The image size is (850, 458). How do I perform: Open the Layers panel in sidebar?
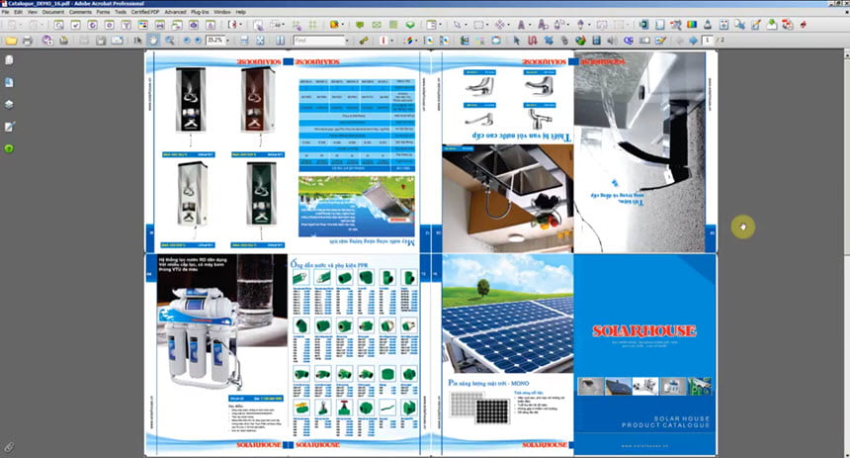[x=9, y=104]
